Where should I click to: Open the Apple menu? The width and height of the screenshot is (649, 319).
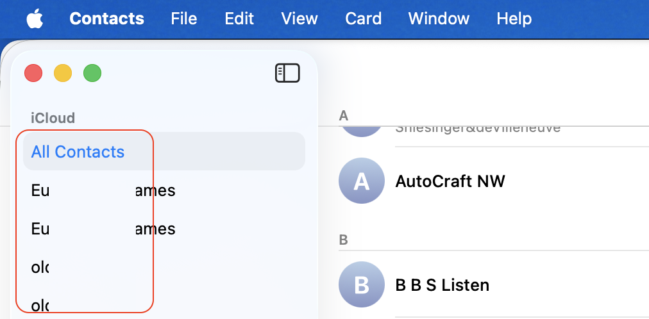[35, 19]
